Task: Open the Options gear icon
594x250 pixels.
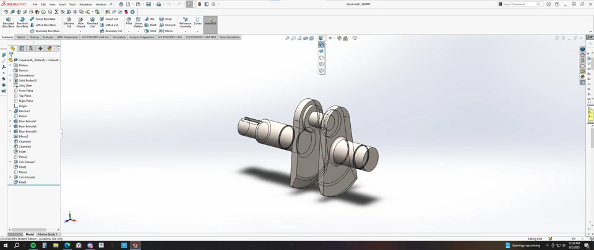Action: tap(213, 4)
